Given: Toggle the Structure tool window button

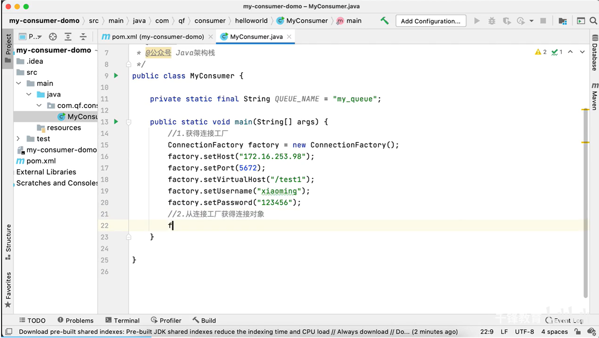Looking at the screenshot, I should point(8,241).
